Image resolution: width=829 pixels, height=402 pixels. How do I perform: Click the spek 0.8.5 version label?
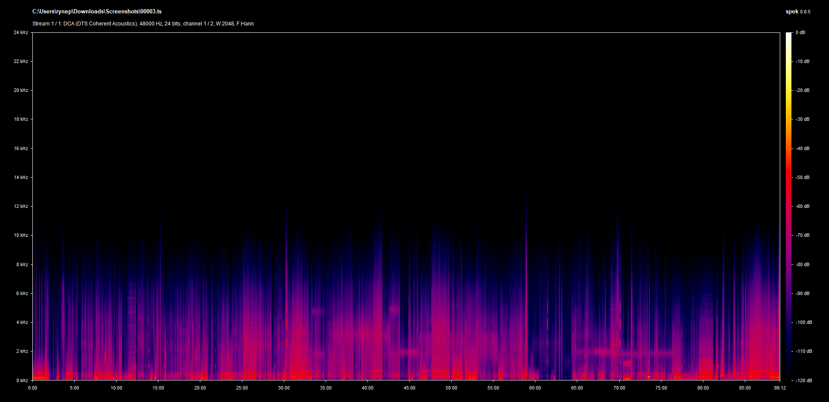pyautogui.click(x=797, y=12)
